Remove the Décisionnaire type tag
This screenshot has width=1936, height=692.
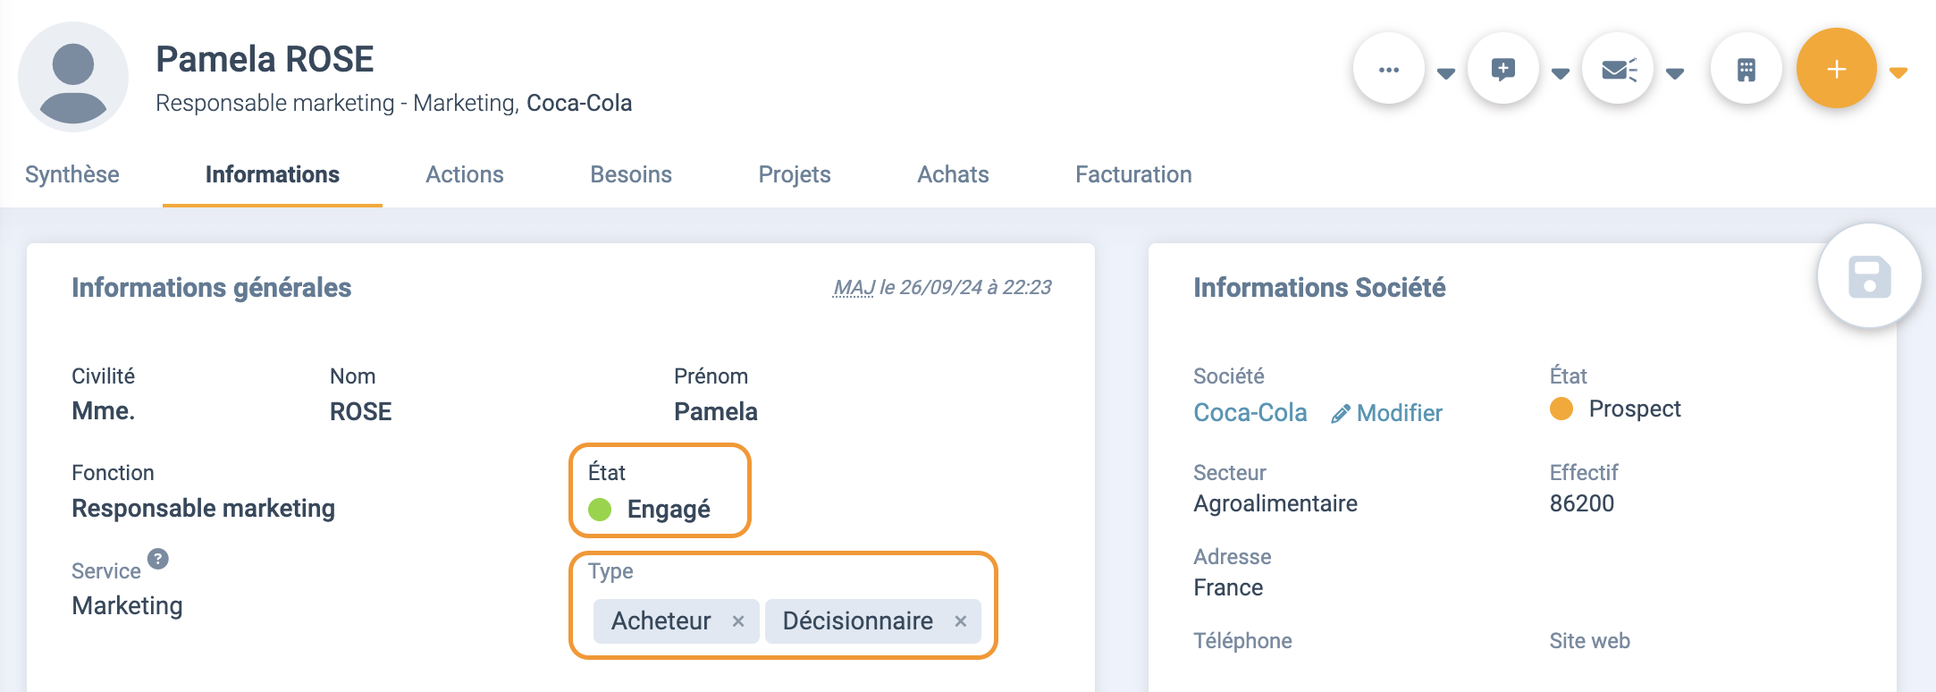(x=961, y=621)
